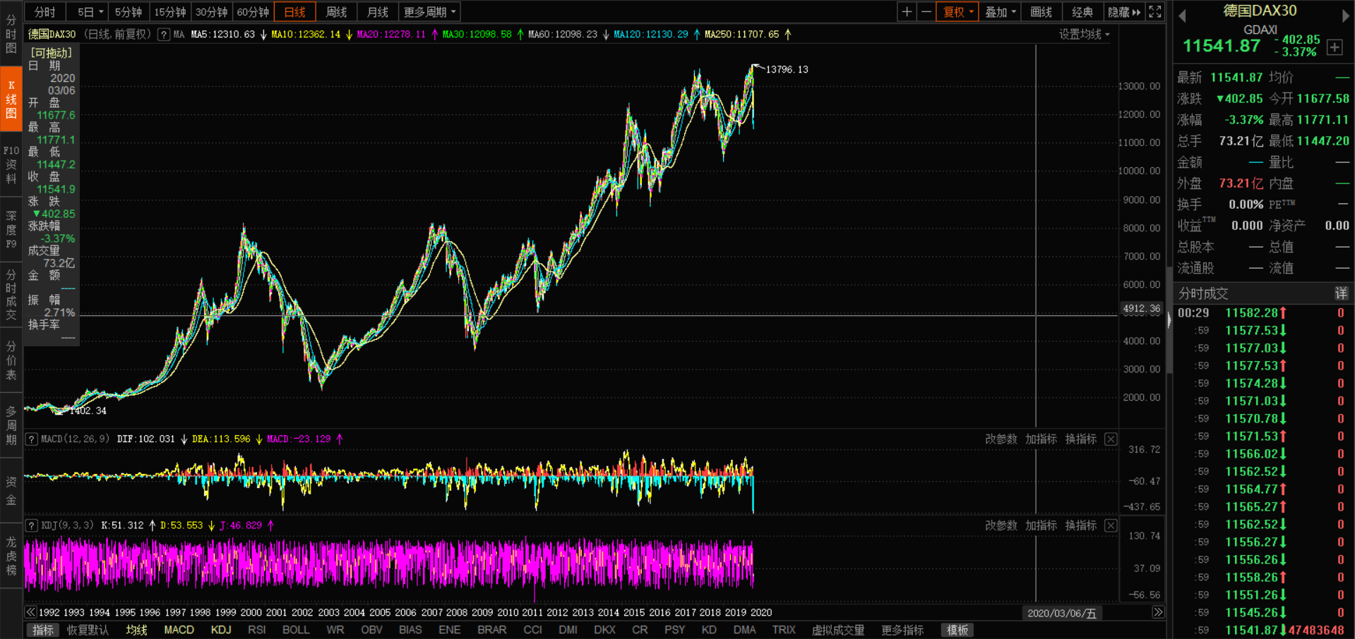Click 经典 classic layout button
This screenshot has width=1355, height=639.
point(1082,12)
